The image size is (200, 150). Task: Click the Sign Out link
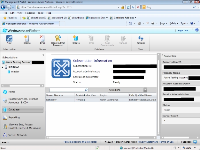[183, 30]
